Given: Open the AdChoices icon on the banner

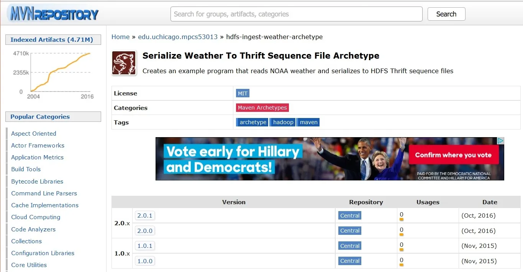Looking at the screenshot, I should point(500,141).
